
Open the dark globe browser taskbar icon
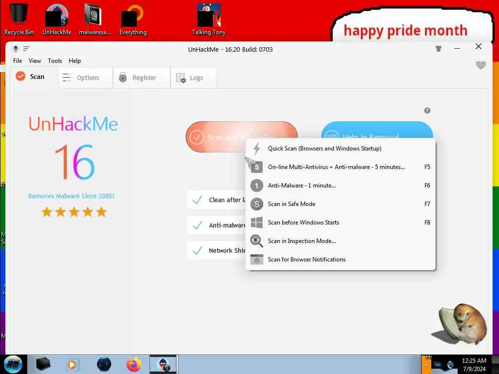104,364
